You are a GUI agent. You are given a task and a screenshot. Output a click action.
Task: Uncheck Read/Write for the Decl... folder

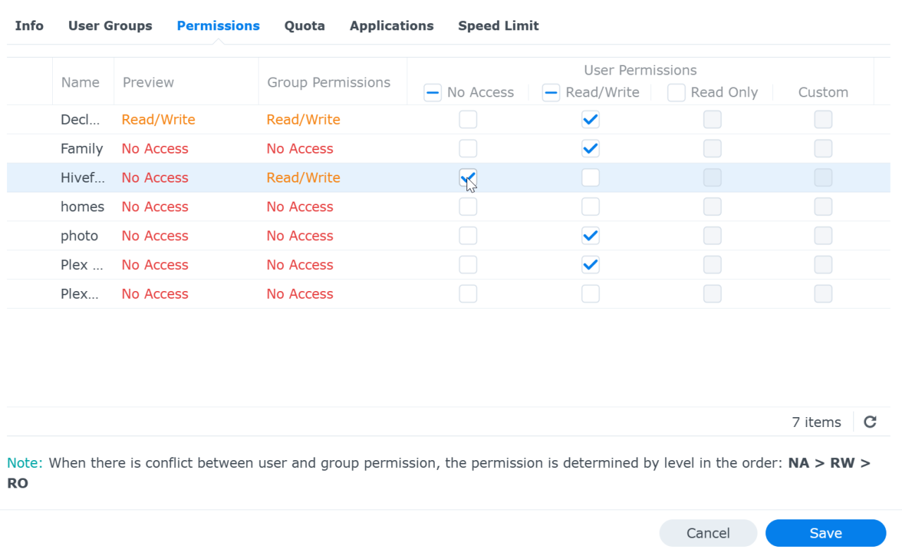pos(591,120)
